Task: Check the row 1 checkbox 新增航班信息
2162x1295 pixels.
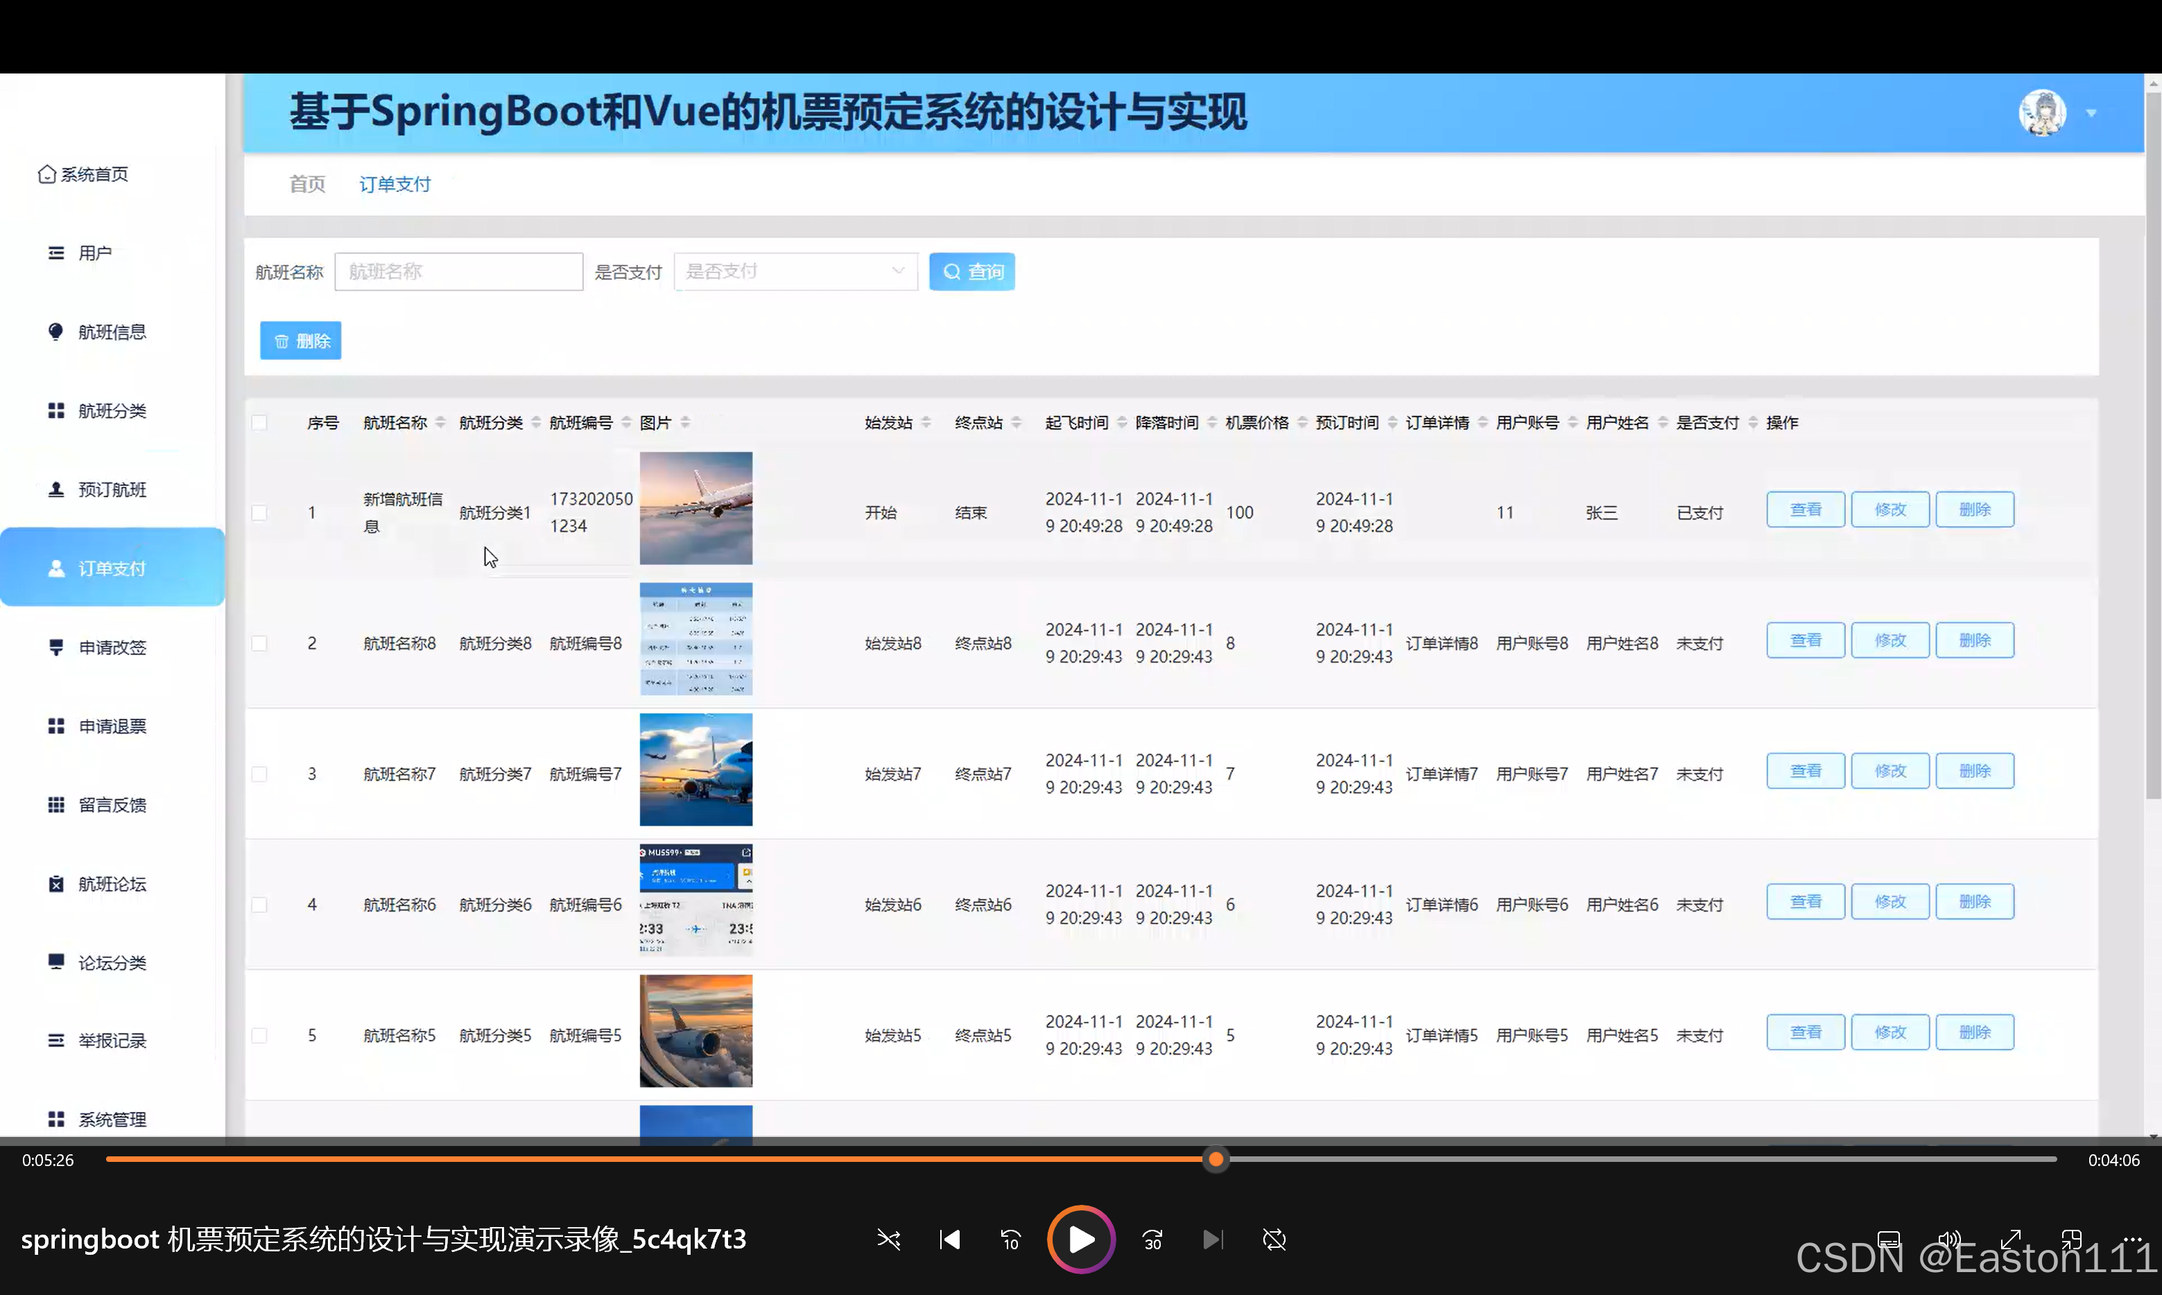Action: [x=259, y=512]
